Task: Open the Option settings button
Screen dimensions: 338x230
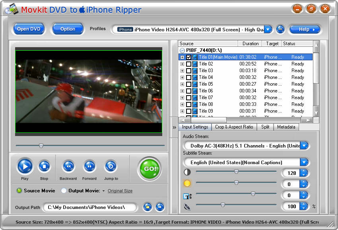Action: click(x=68, y=29)
